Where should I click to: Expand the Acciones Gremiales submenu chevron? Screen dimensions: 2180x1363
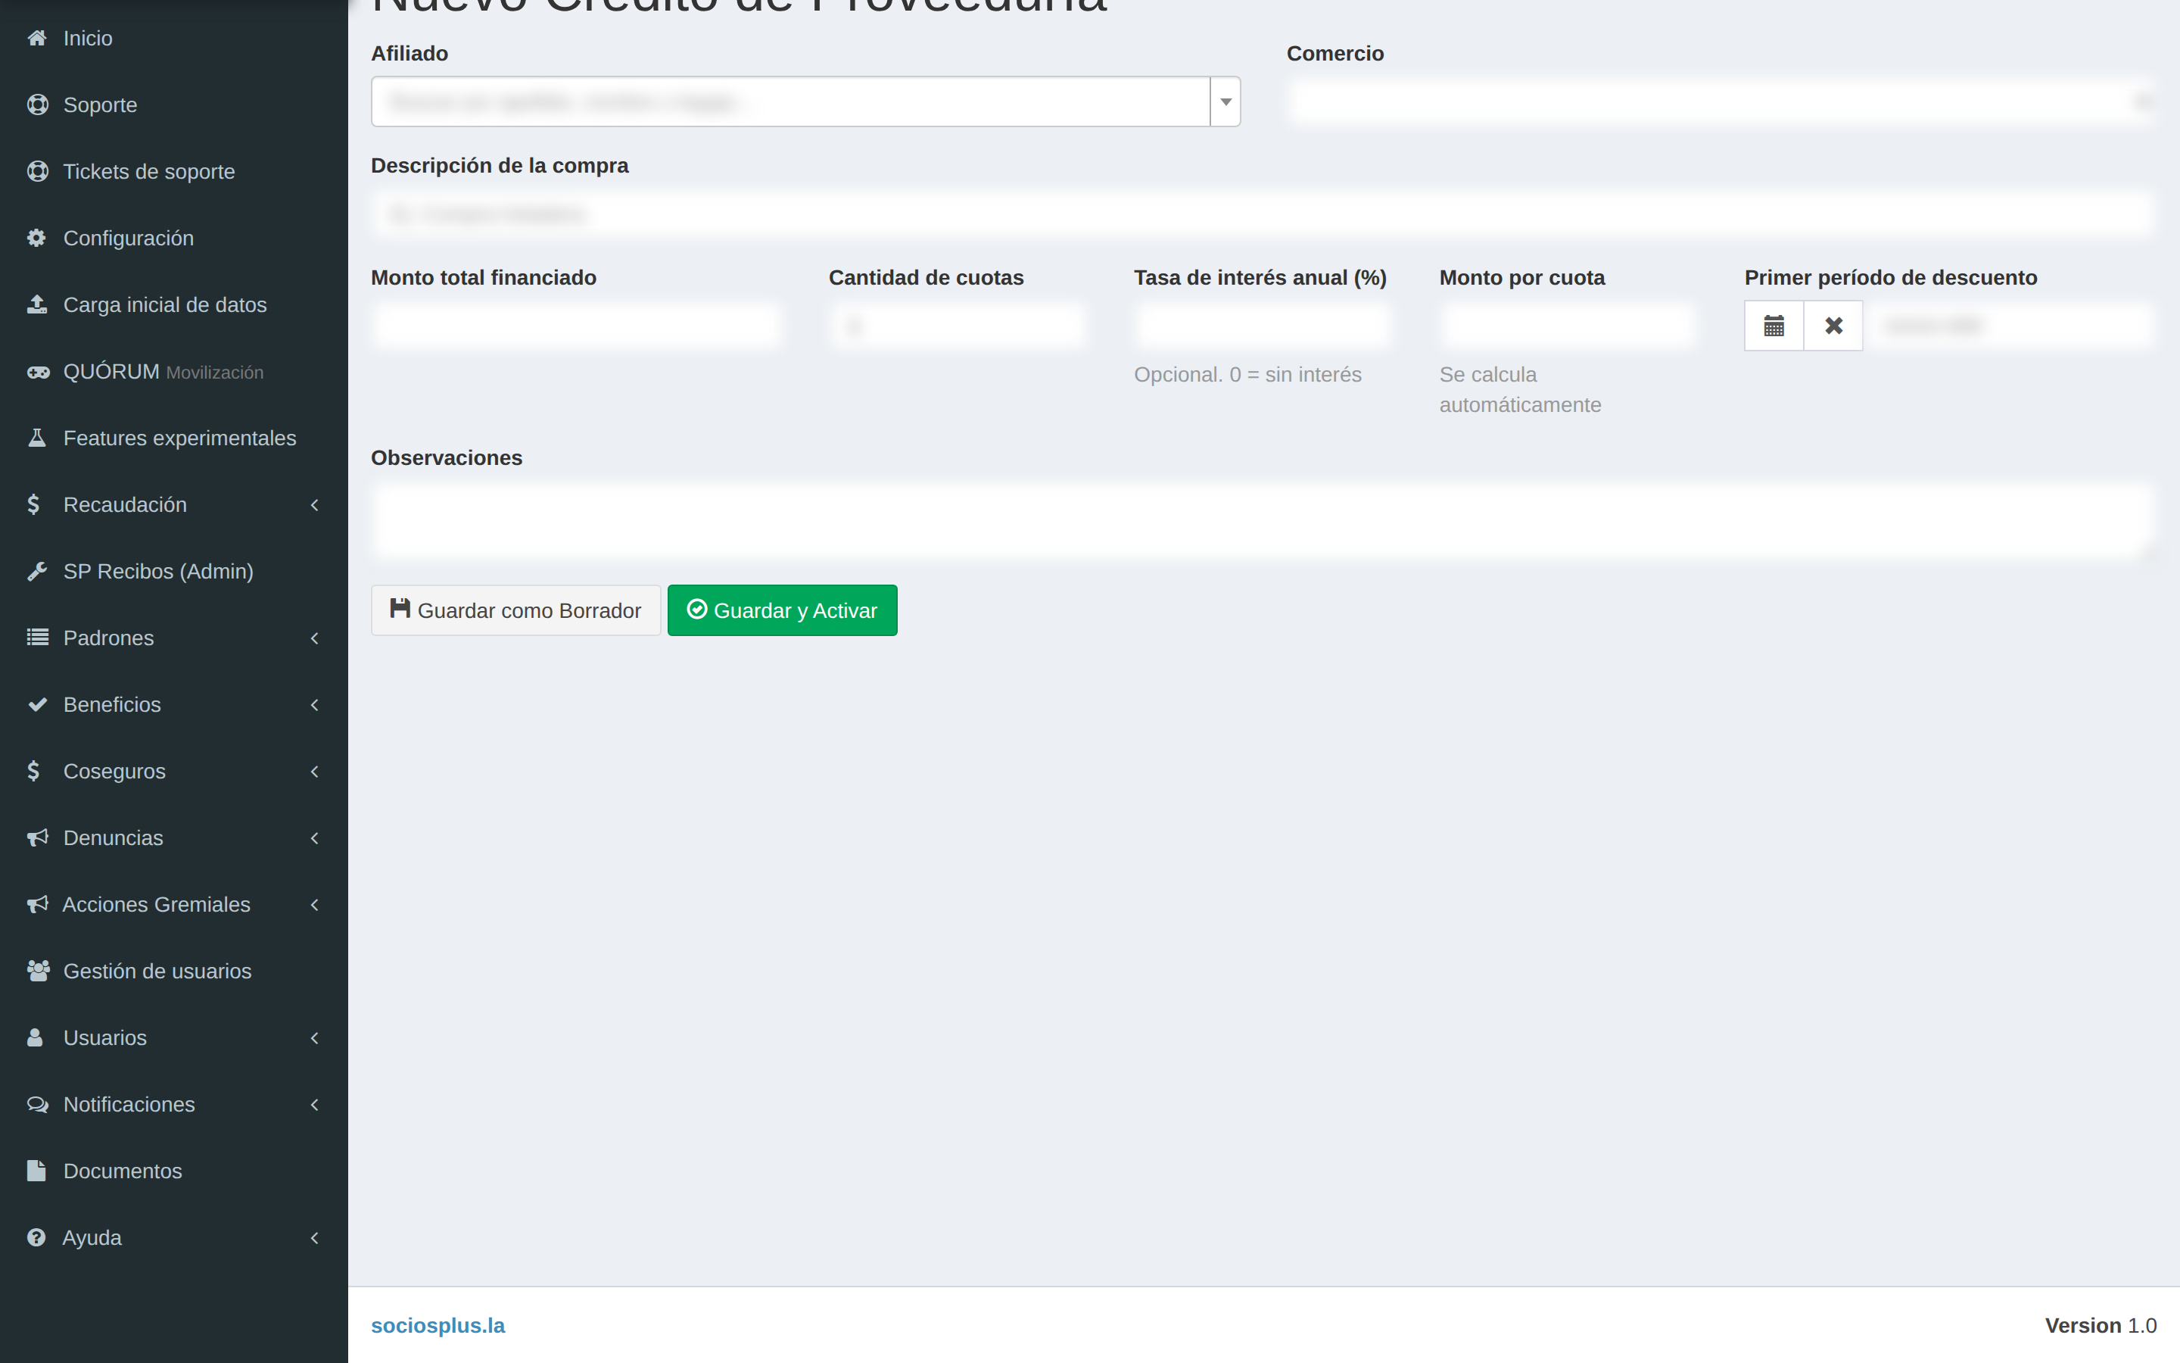(314, 905)
